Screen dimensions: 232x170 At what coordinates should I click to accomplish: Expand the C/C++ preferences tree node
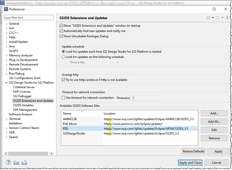(6, 33)
